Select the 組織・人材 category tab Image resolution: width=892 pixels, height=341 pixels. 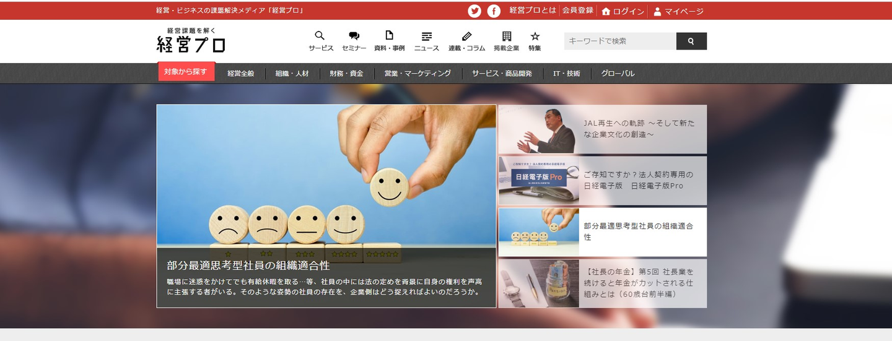[292, 73]
